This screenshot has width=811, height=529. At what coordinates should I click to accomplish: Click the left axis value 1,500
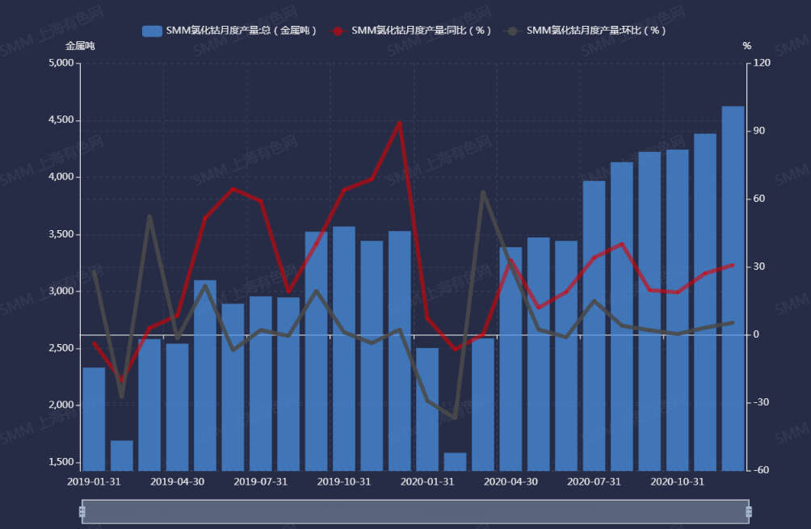coord(61,462)
